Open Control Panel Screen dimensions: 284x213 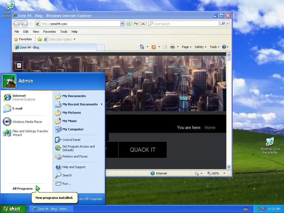[79, 140]
